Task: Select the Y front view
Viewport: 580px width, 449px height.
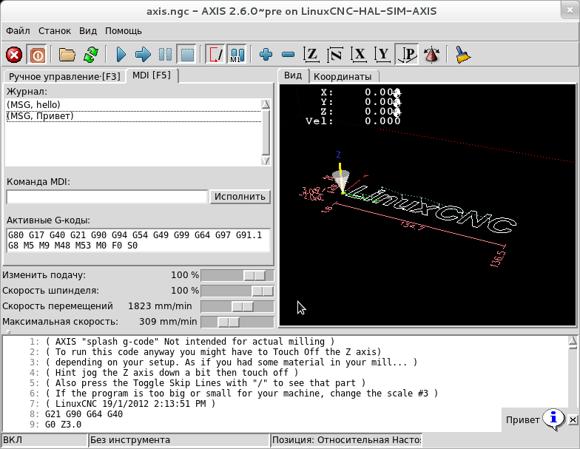Action: coord(383,55)
